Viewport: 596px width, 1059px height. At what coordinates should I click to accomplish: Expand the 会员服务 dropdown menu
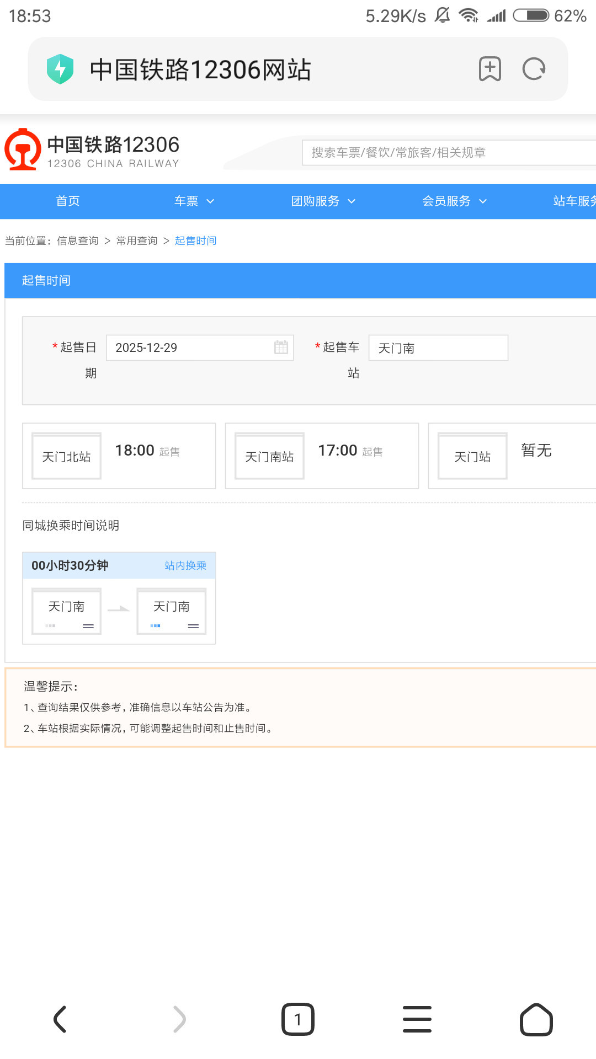coord(454,201)
